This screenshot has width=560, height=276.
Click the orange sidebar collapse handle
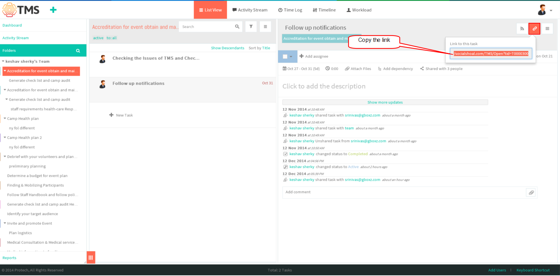coord(91,257)
